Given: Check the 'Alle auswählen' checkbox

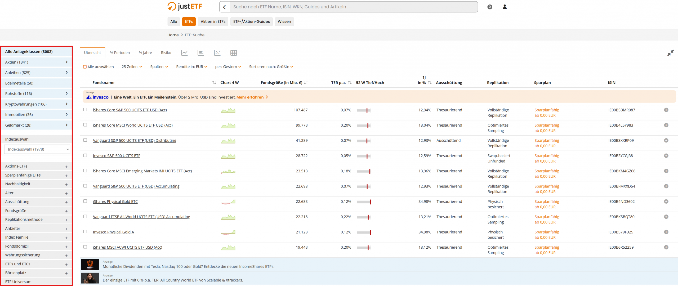Looking at the screenshot, I should tap(85, 67).
